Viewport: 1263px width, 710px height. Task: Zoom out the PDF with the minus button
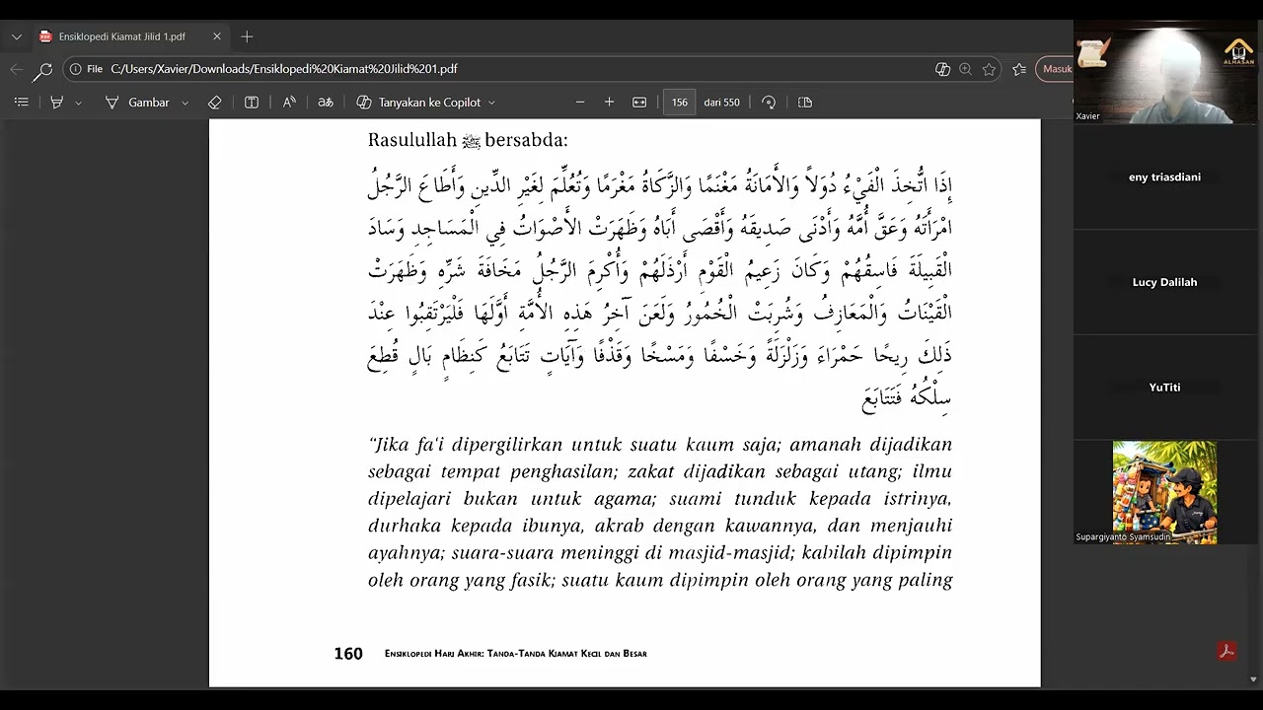(x=580, y=103)
